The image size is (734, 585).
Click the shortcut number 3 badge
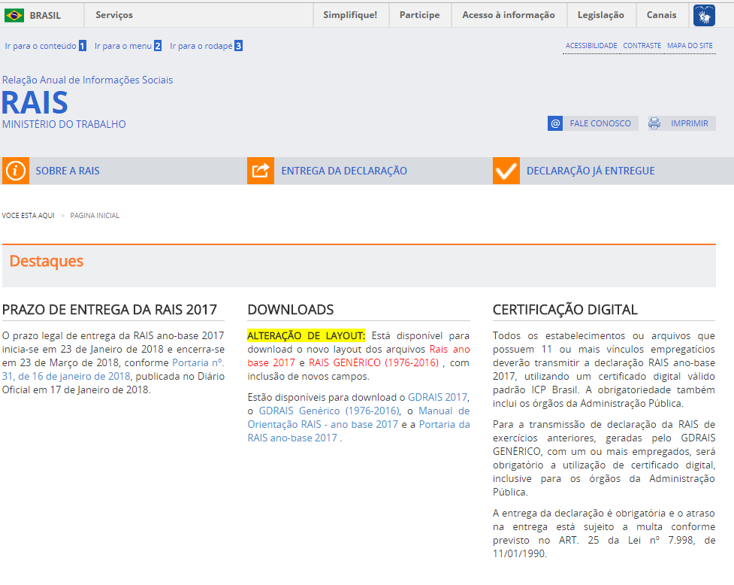coord(238,46)
